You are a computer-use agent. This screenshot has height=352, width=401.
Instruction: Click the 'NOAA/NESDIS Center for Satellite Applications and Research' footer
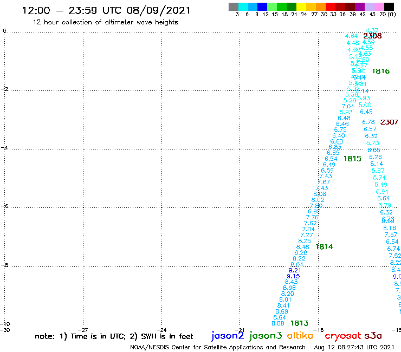click(x=218, y=348)
